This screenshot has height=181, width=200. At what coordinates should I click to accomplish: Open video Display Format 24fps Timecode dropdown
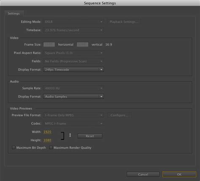[73, 70]
